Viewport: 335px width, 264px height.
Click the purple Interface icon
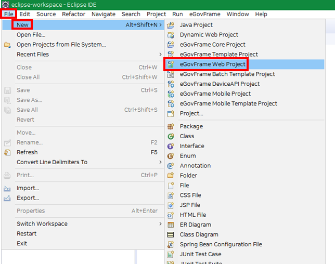point(171,146)
